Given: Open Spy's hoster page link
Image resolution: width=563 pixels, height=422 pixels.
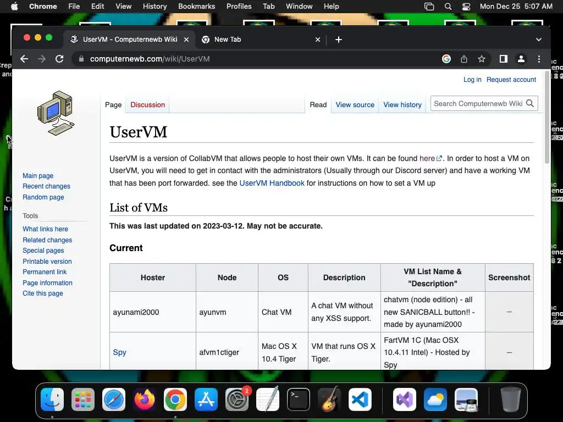Looking at the screenshot, I should point(119,352).
